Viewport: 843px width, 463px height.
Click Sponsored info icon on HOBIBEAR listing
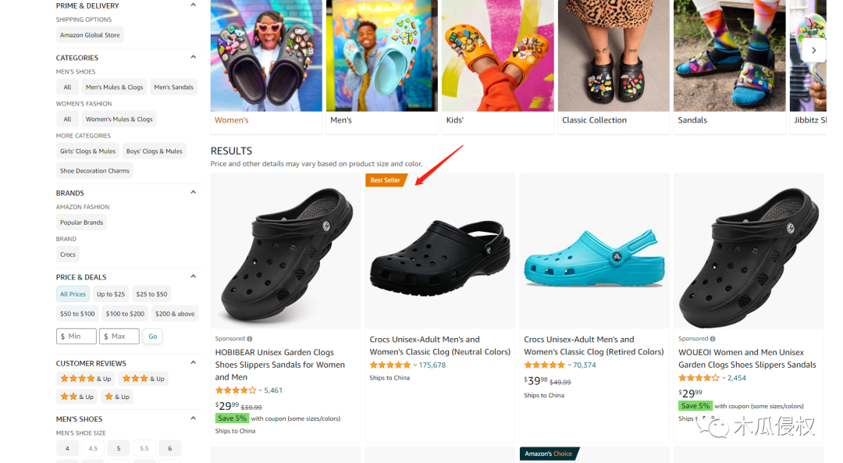250,339
